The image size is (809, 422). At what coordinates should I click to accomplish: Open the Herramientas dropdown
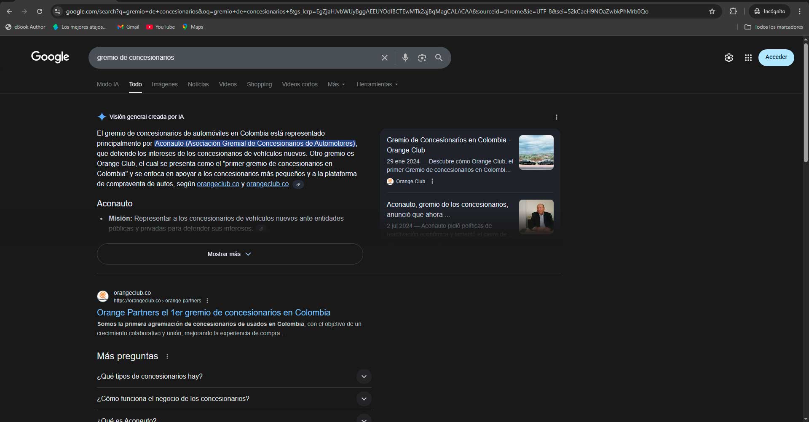(377, 84)
